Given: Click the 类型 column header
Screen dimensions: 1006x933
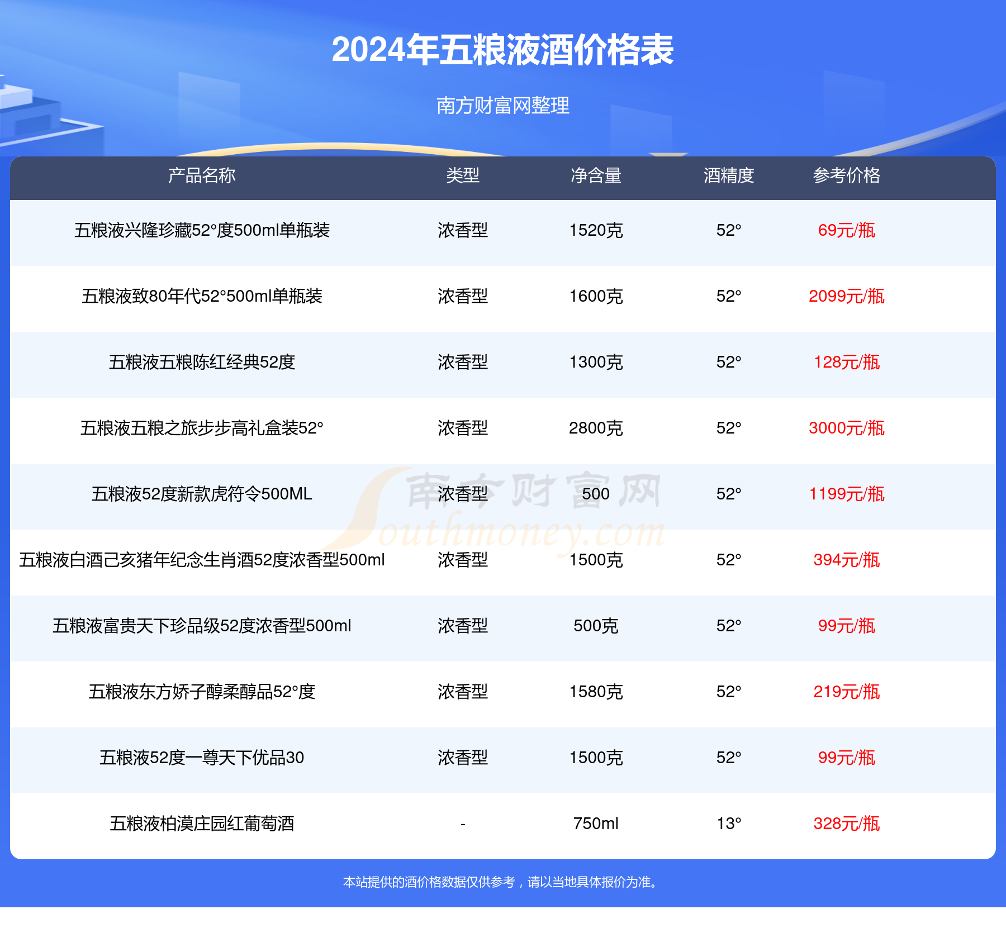Looking at the screenshot, I should pyautogui.click(x=463, y=175).
